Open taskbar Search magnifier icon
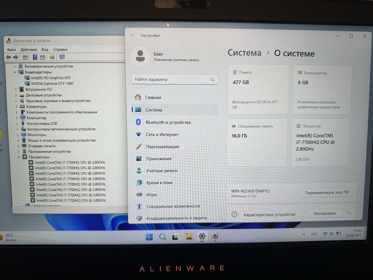Screen dimensions: 373x280 (163, 237)
